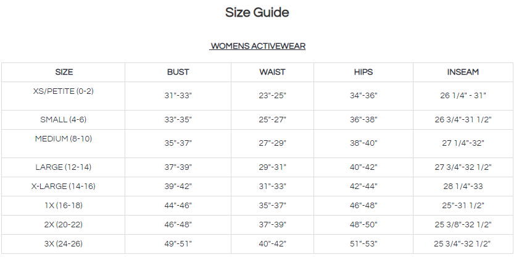Select the SMALL (4-6) size cell
Screen dimensions: 519x265
pos(64,120)
